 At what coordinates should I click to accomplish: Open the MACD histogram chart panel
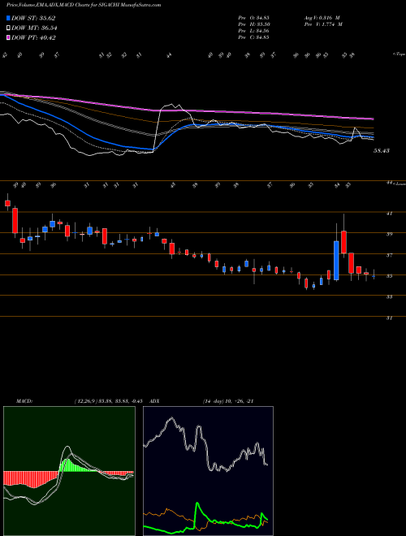click(69, 471)
